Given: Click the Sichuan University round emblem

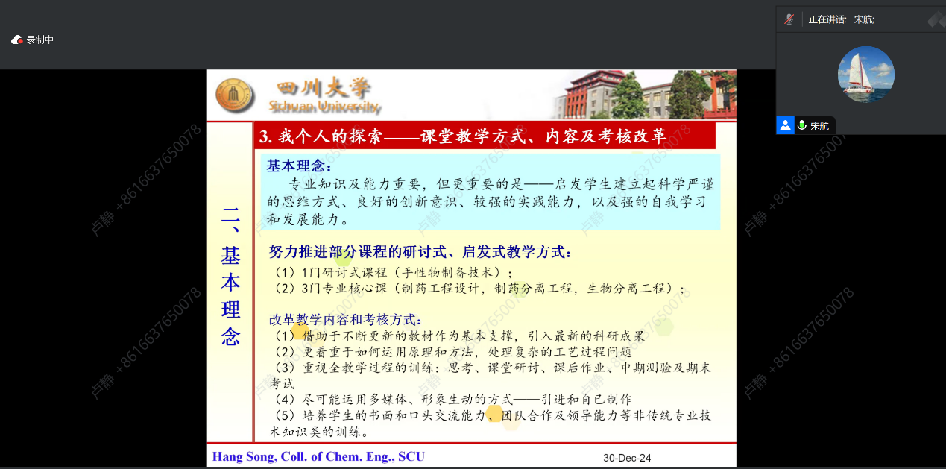Looking at the screenshot, I should click(x=234, y=96).
